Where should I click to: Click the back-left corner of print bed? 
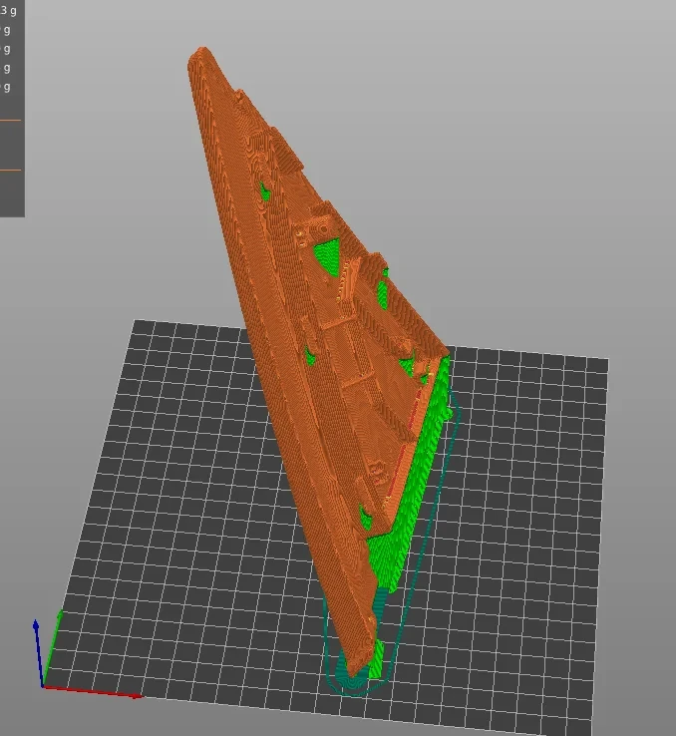pos(137,323)
